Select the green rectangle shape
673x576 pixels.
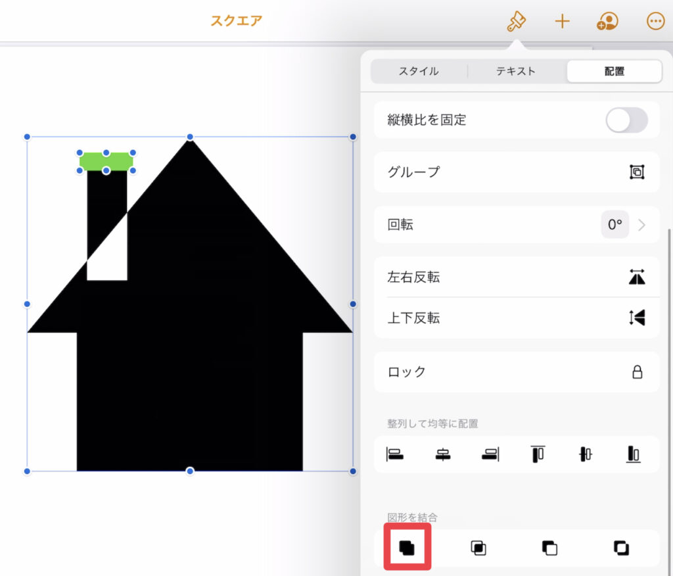(106, 162)
